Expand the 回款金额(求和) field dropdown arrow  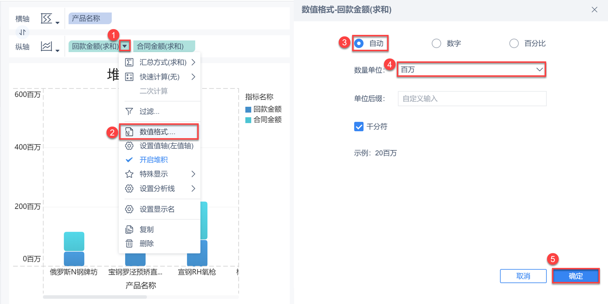125,46
